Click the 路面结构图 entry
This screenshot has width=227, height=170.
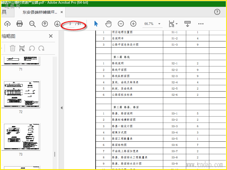pos(119,145)
